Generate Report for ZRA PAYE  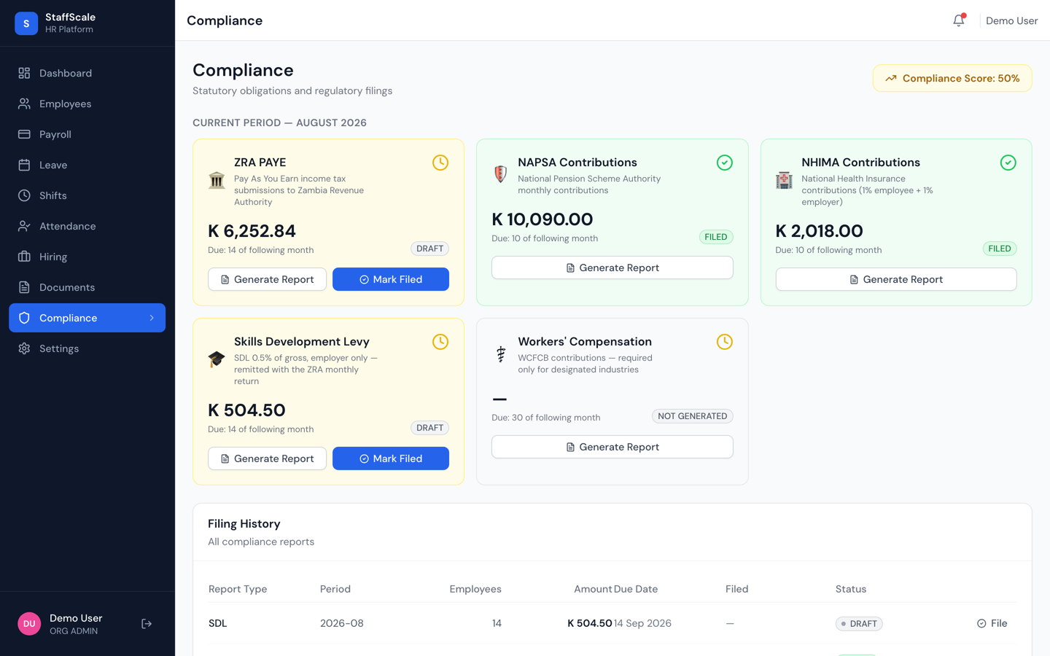point(267,279)
